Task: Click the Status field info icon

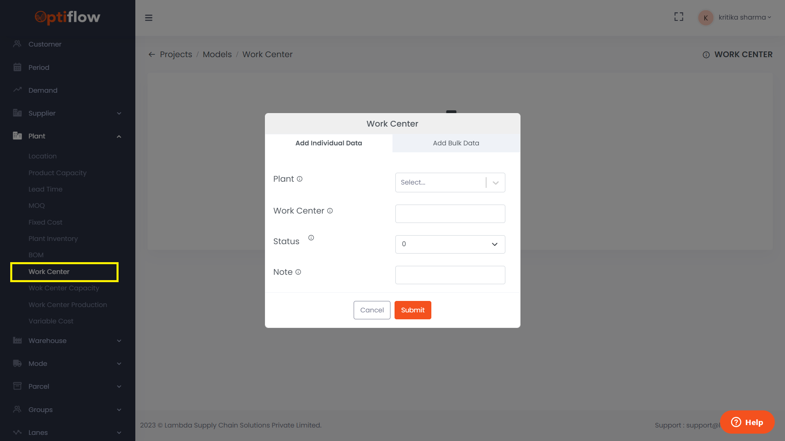Action: point(311,238)
